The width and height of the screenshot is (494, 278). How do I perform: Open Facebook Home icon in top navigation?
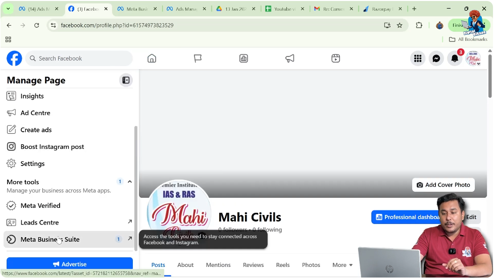click(152, 59)
